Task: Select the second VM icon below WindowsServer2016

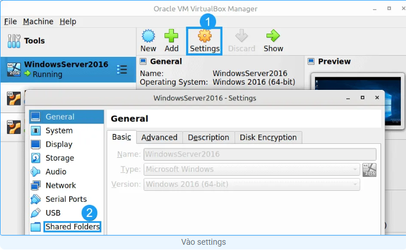Action: click(14, 99)
